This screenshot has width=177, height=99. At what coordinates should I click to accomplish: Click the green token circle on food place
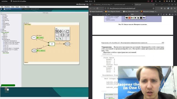coord(37,38)
